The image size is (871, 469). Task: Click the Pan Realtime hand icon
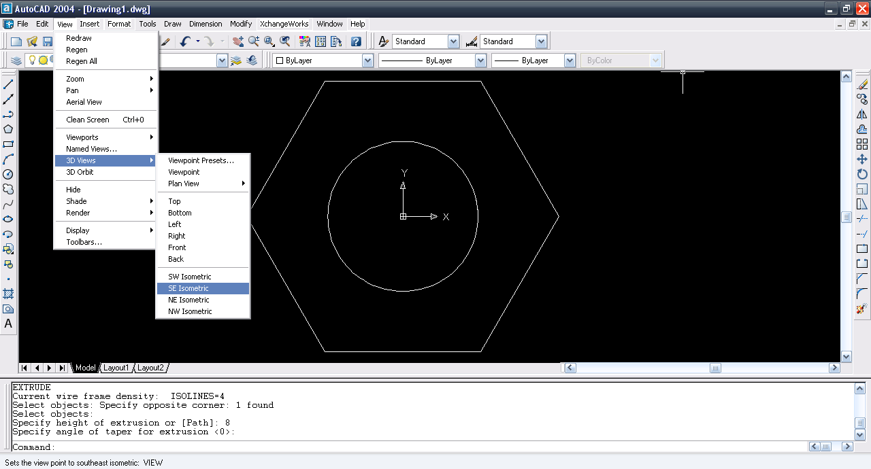(237, 41)
